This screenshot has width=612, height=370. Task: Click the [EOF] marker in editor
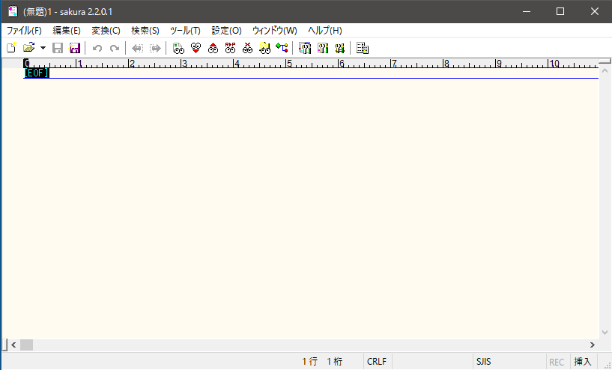tap(37, 73)
